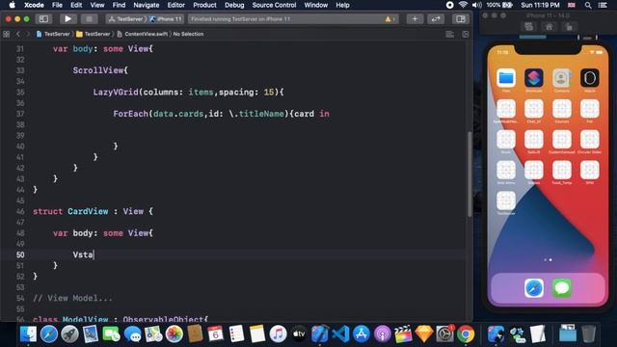The height and width of the screenshot is (347, 617).
Task: Open Spotlight search
Action: (x=588, y=5)
